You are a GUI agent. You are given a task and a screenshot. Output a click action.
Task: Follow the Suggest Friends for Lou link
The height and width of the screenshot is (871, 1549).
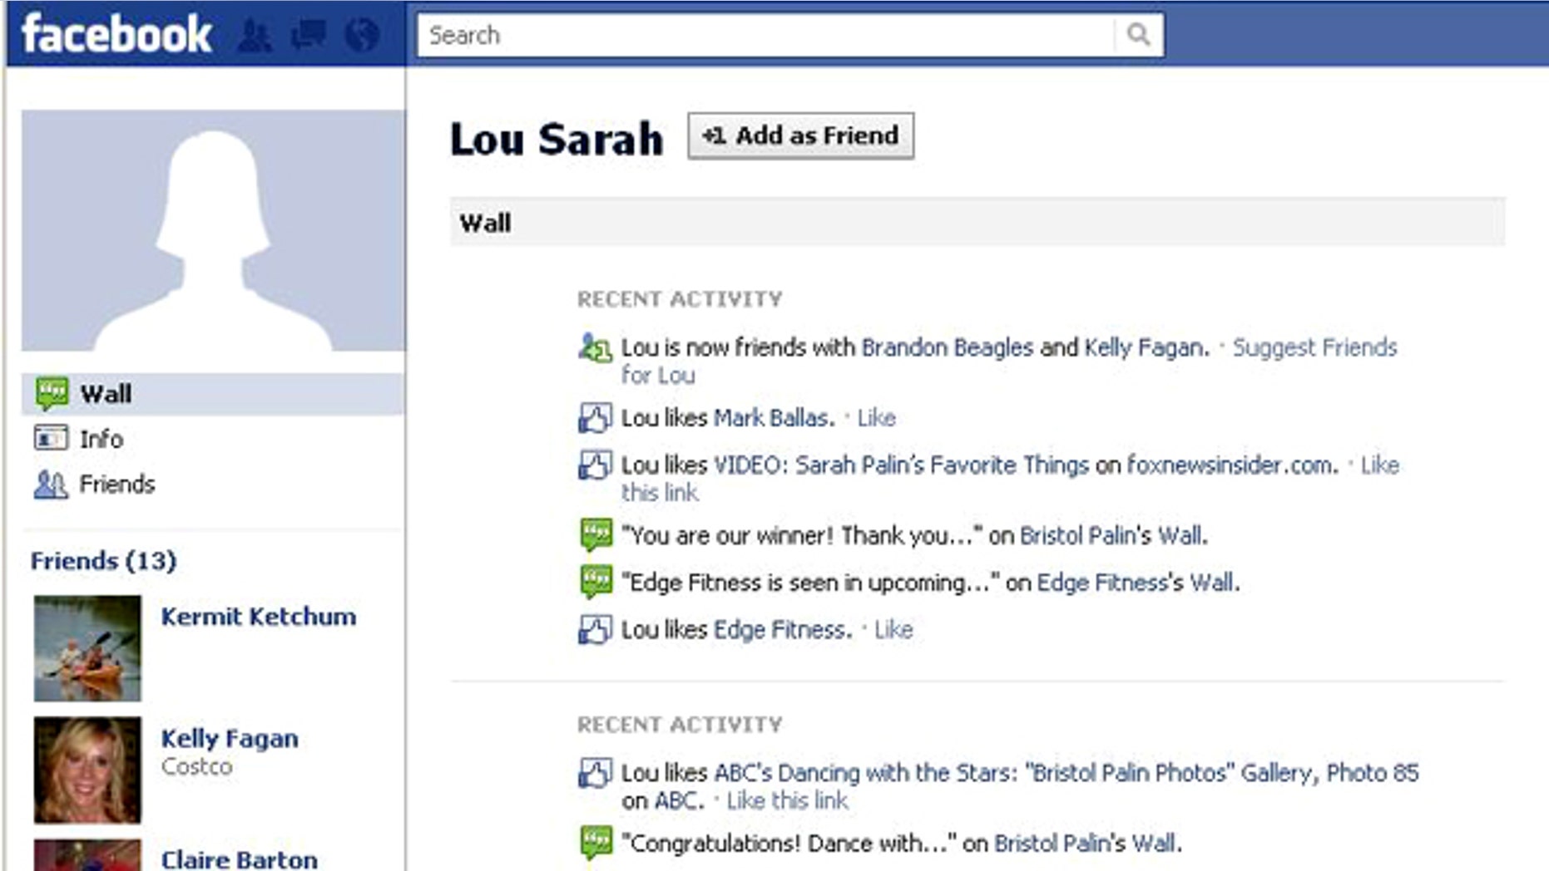(1314, 347)
